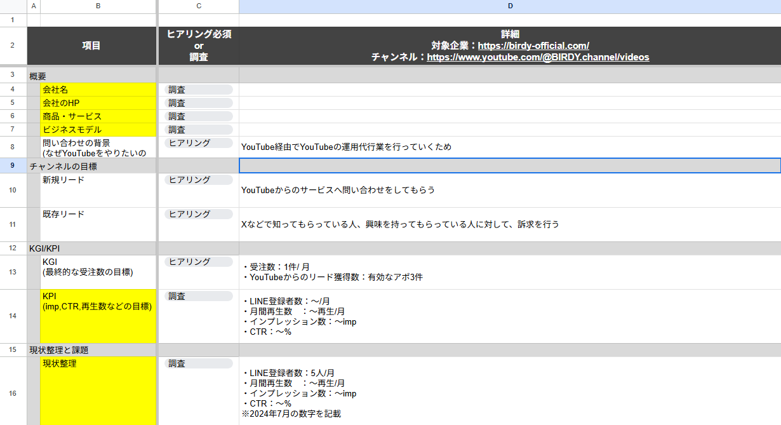Open the birdy-official.com company link
This screenshot has height=425, width=781.
point(533,46)
